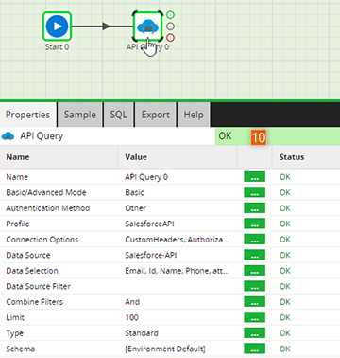Click the 'API Query' panel title
The height and width of the screenshot is (358, 340).
coord(42,136)
